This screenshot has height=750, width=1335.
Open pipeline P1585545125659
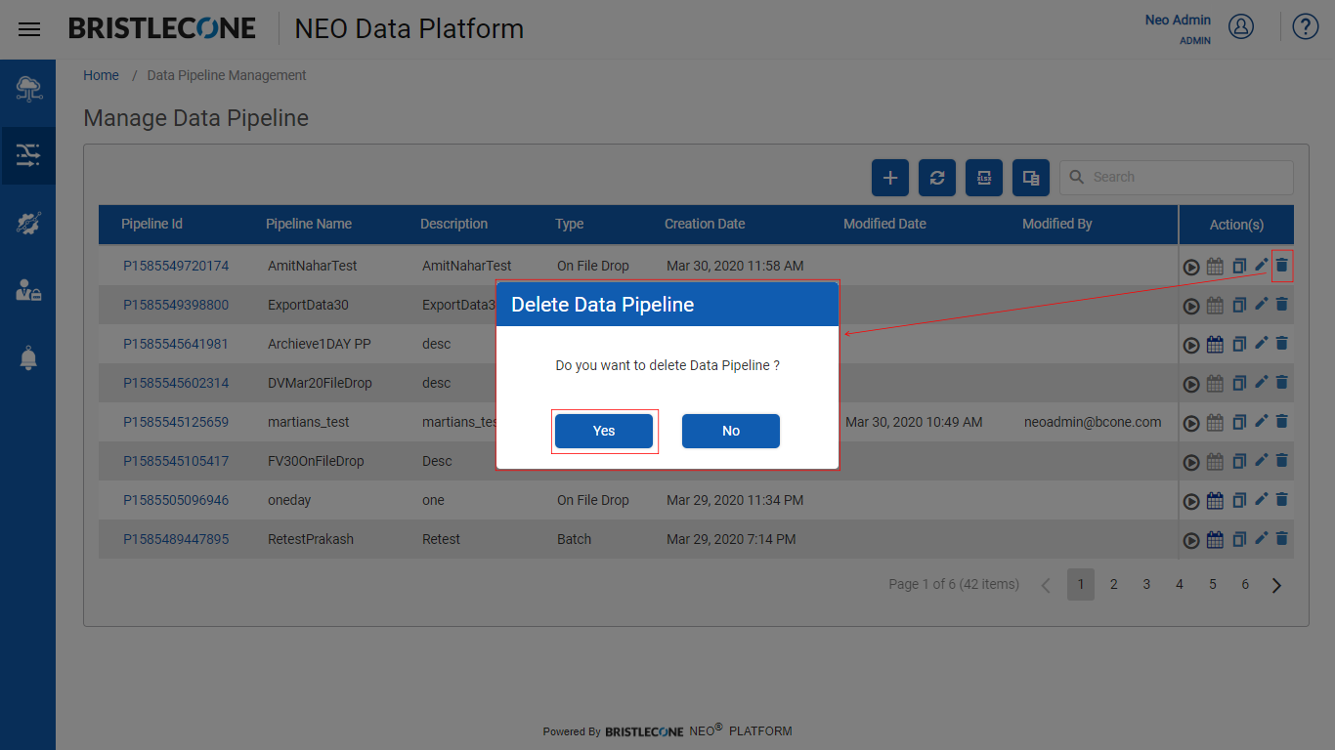(x=176, y=422)
